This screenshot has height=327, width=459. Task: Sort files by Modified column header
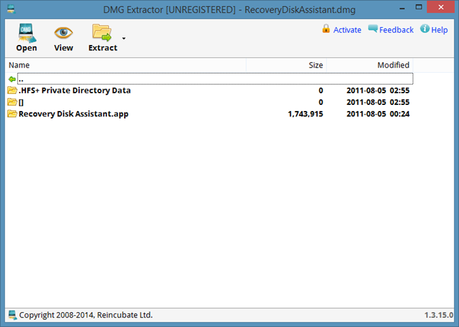[x=370, y=65]
